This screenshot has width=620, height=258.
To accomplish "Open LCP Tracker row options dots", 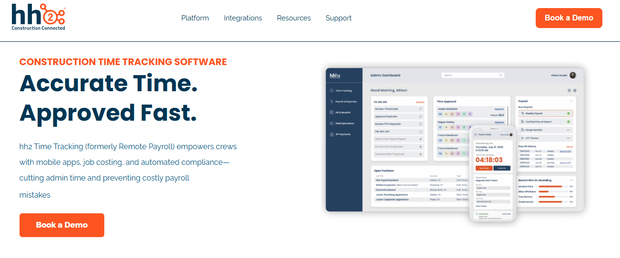I will (x=568, y=138).
